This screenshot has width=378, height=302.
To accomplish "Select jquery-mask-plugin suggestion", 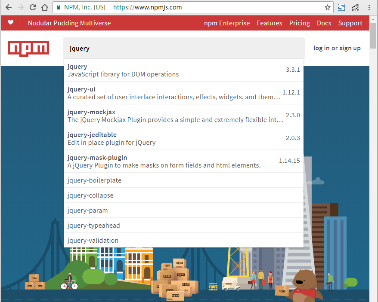I will click(184, 161).
